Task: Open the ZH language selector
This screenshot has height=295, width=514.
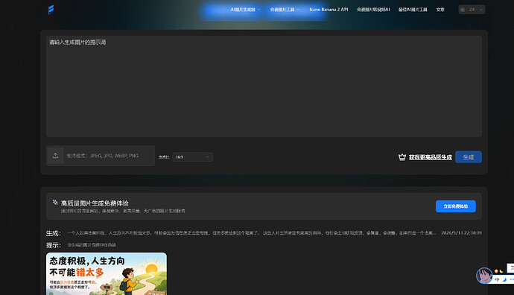Action: pyautogui.click(x=472, y=10)
